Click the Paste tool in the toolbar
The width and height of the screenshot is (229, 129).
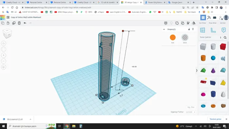click(8, 23)
